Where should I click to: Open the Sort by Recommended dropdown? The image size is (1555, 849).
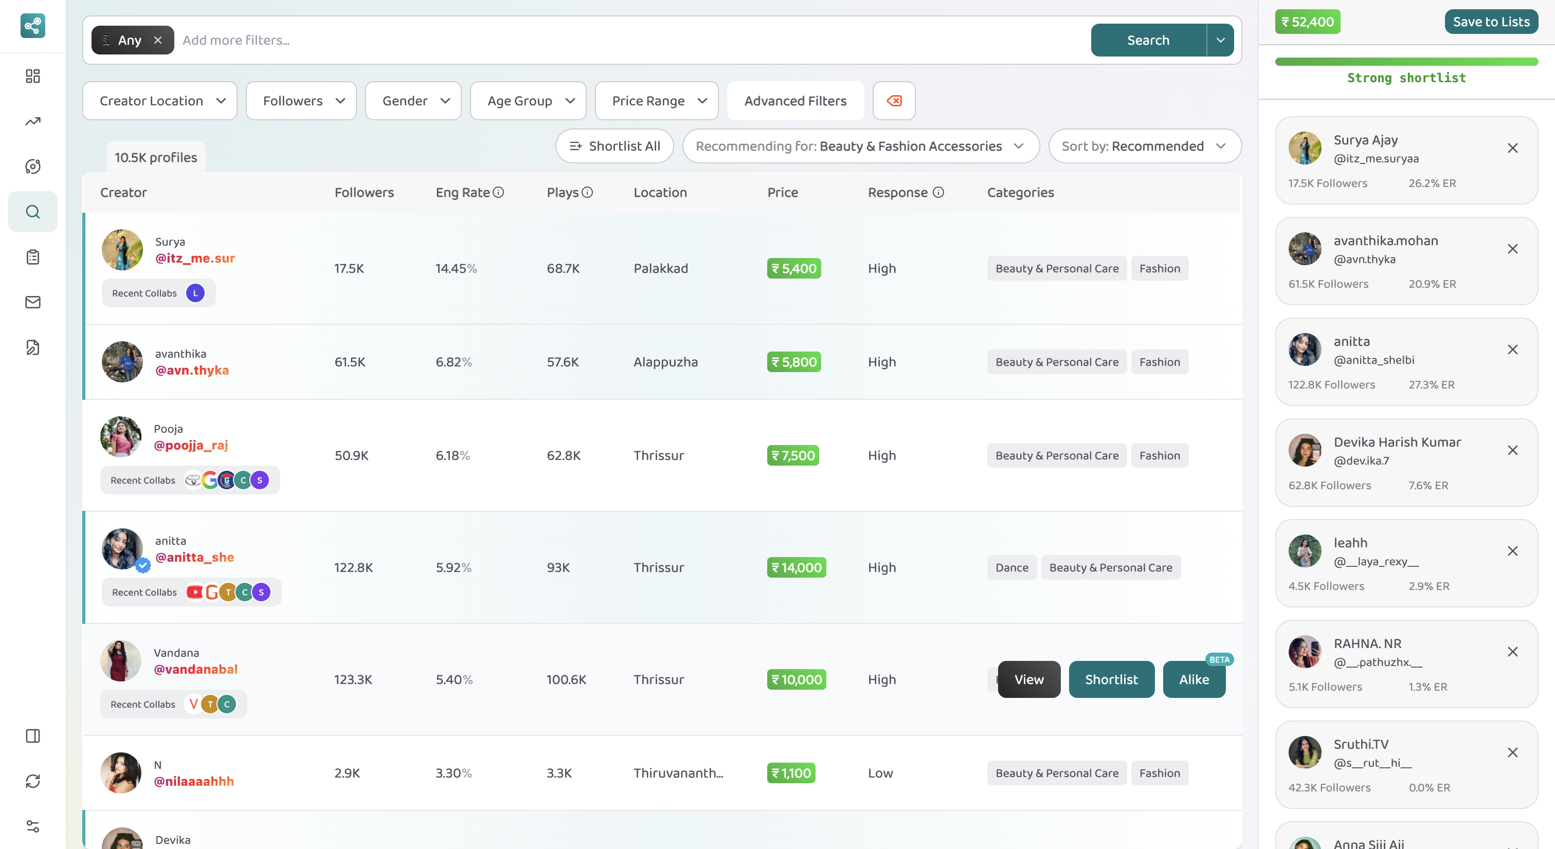pyautogui.click(x=1145, y=146)
